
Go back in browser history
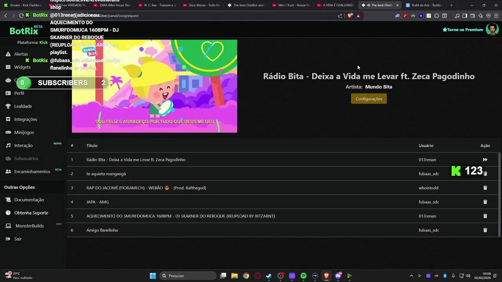coord(5,16)
